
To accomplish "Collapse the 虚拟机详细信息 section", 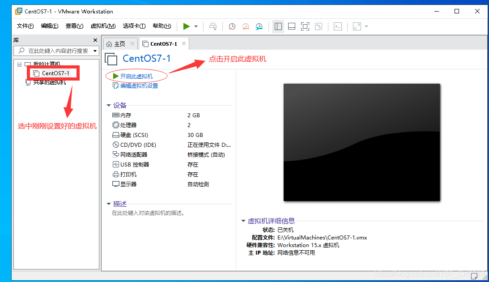I will pyautogui.click(x=243, y=221).
